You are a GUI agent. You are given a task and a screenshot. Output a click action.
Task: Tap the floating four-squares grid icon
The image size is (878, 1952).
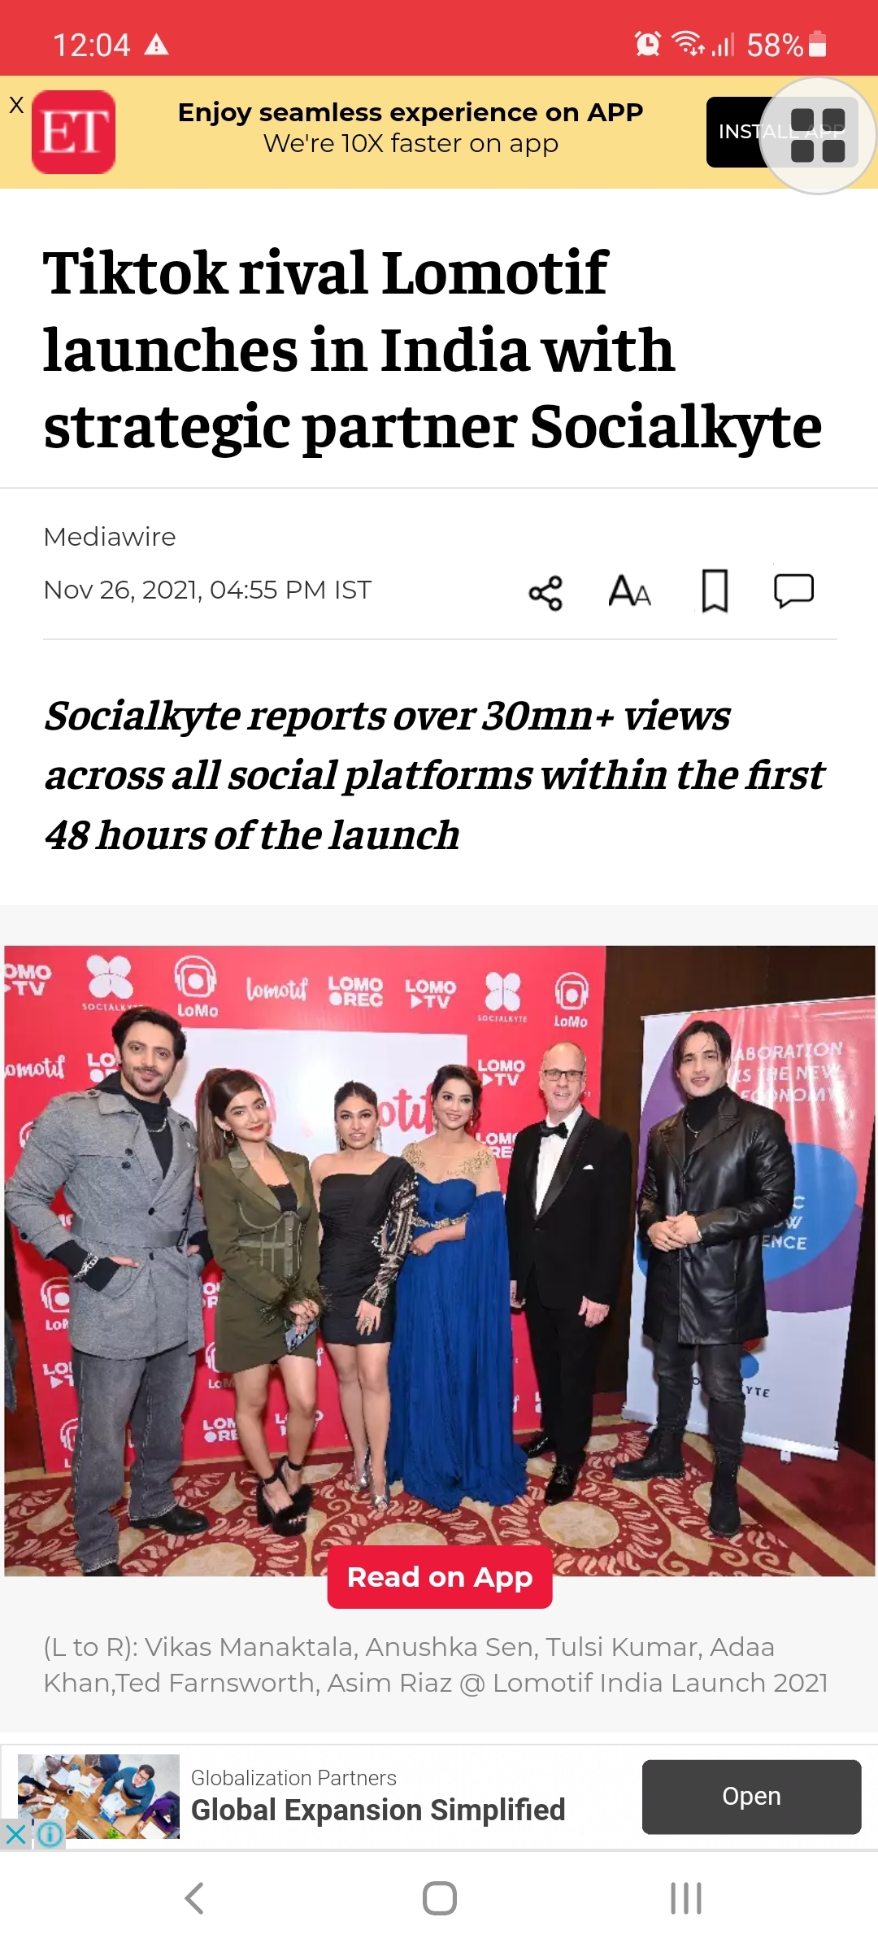point(818,135)
